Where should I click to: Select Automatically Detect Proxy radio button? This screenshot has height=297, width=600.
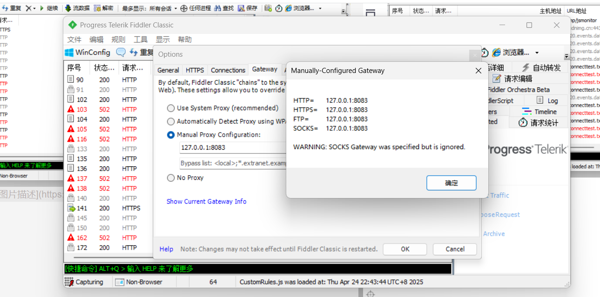[171, 121]
